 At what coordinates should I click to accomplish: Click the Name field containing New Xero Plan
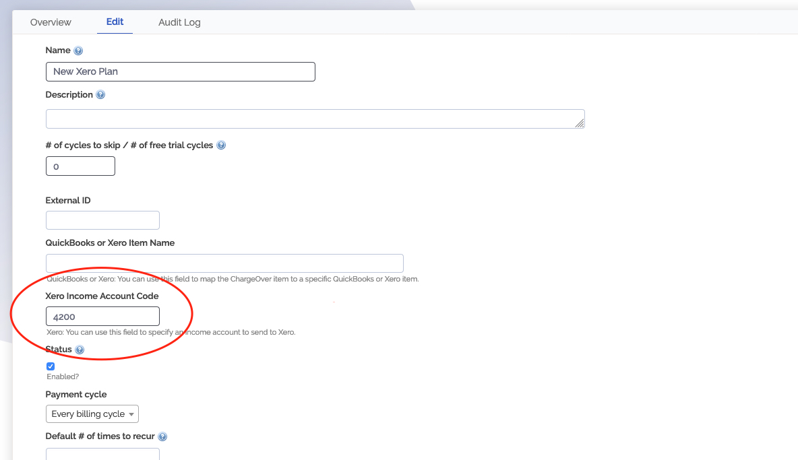[x=180, y=71]
